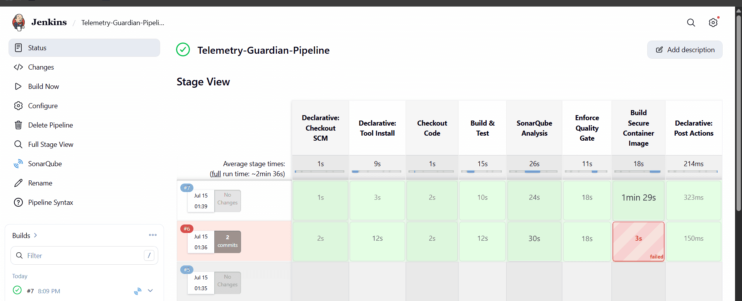Click the Add description button
The height and width of the screenshot is (301, 742).
coord(685,50)
